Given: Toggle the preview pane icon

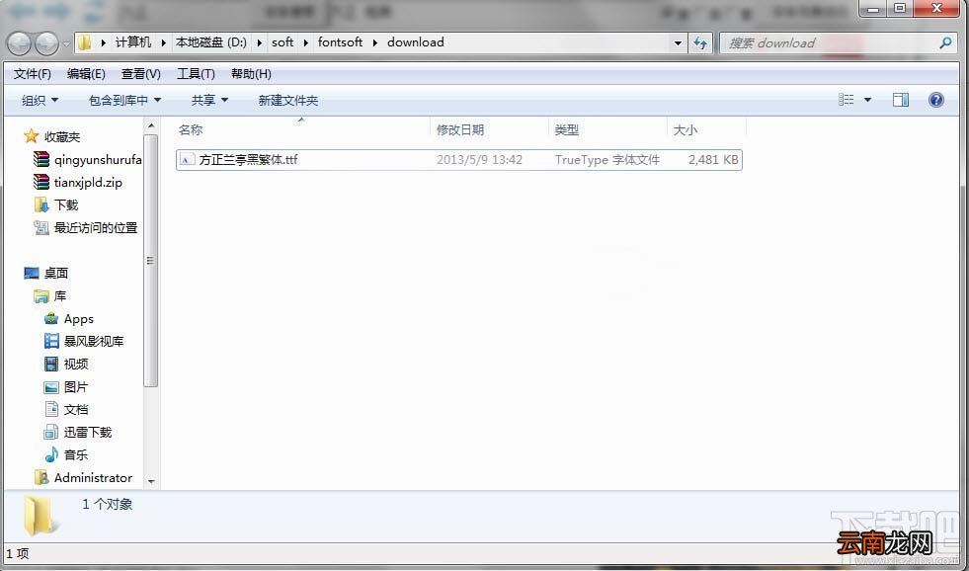Looking at the screenshot, I should pos(901,100).
